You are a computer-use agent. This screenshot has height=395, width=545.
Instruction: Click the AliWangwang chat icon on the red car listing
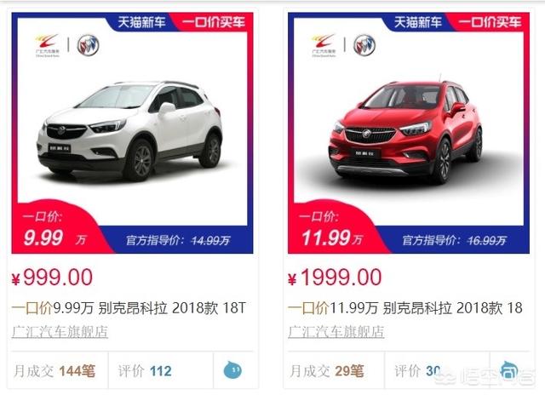click(509, 370)
